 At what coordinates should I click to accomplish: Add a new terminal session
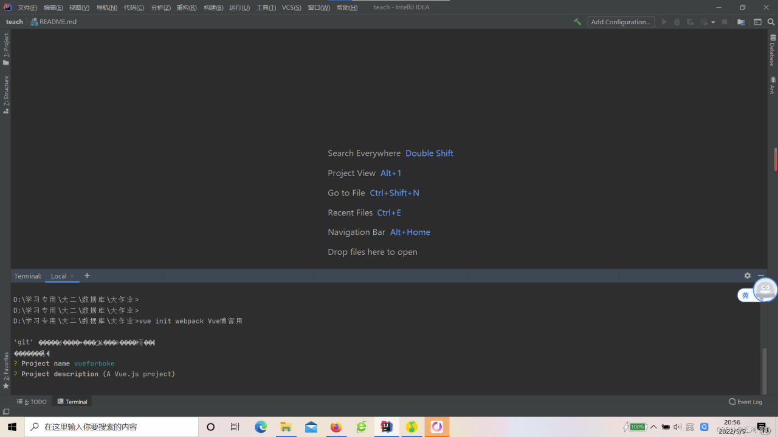point(87,276)
